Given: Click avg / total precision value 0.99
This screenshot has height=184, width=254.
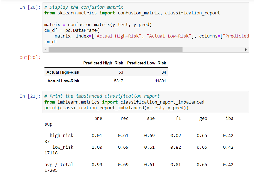Looking at the screenshot, I should 97,165.
